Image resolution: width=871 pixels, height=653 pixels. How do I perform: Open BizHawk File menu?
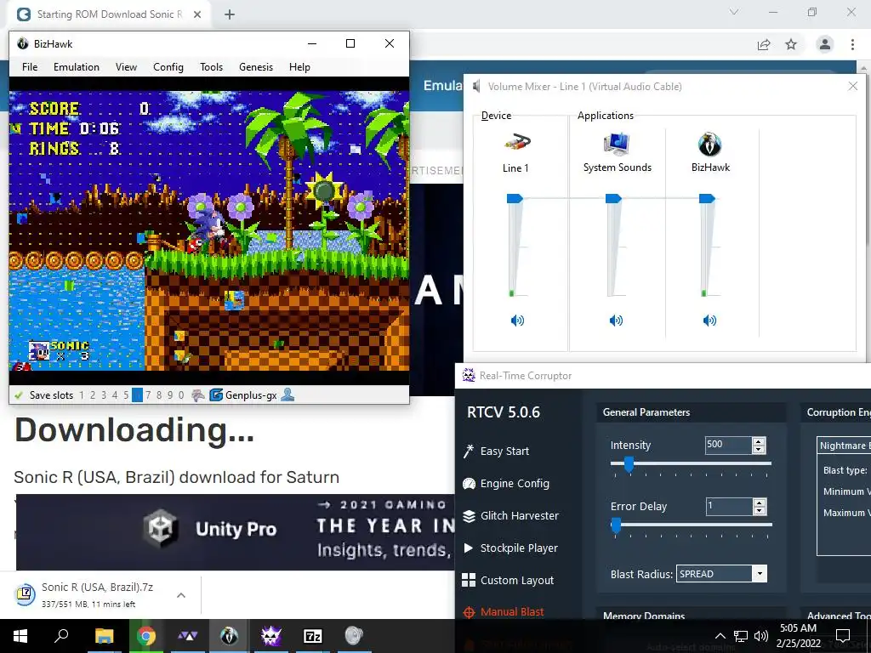click(x=30, y=67)
